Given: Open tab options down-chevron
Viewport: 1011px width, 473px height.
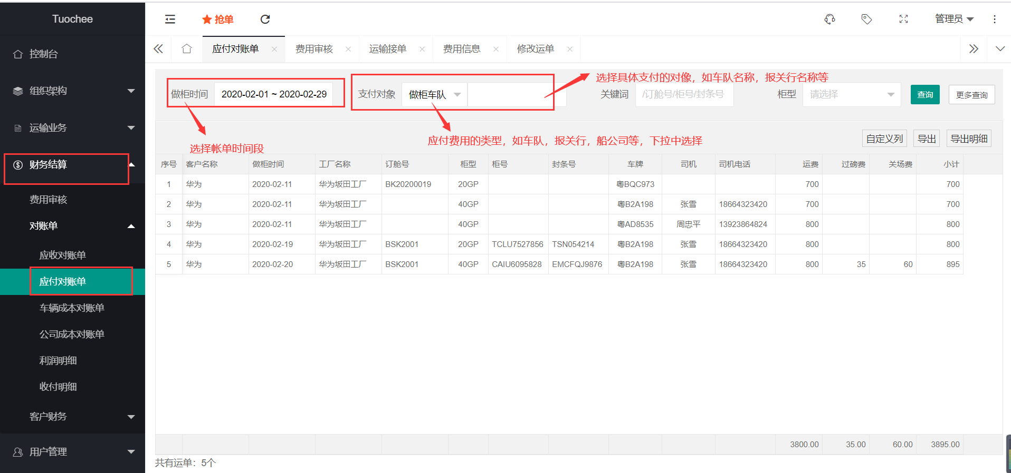Looking at the screenshot, I should (1000, 49).
